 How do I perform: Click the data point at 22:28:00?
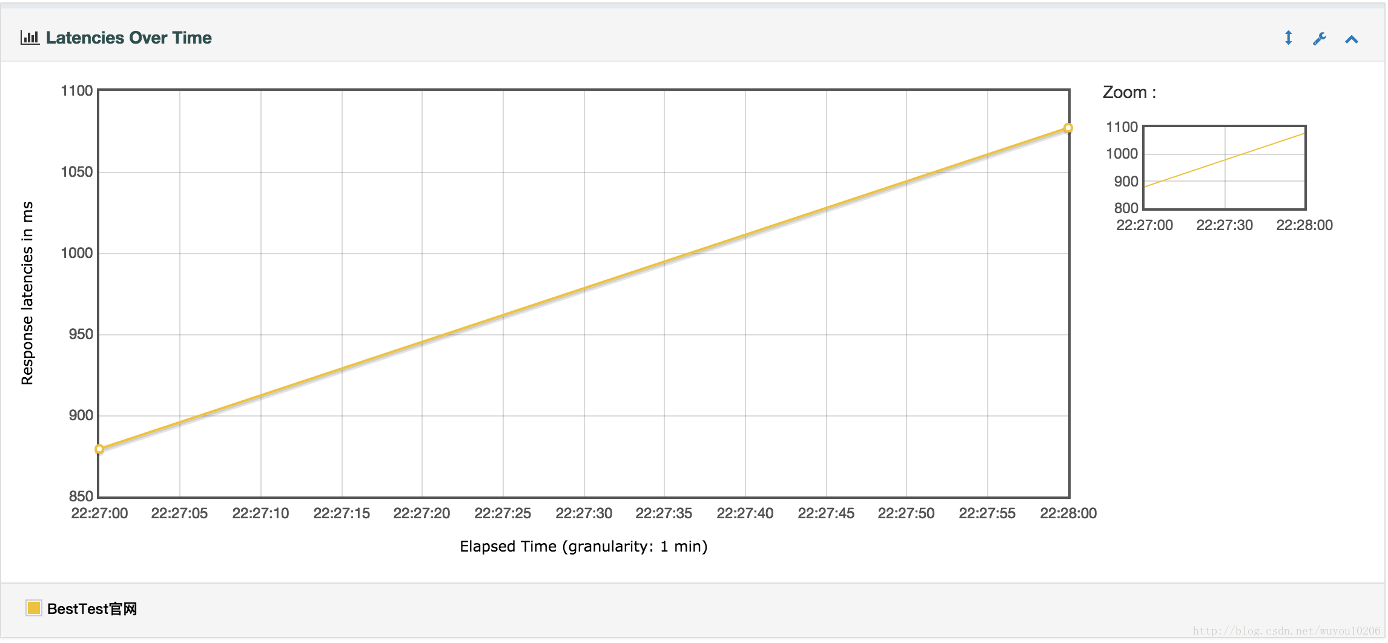(x=1068, y=128)
